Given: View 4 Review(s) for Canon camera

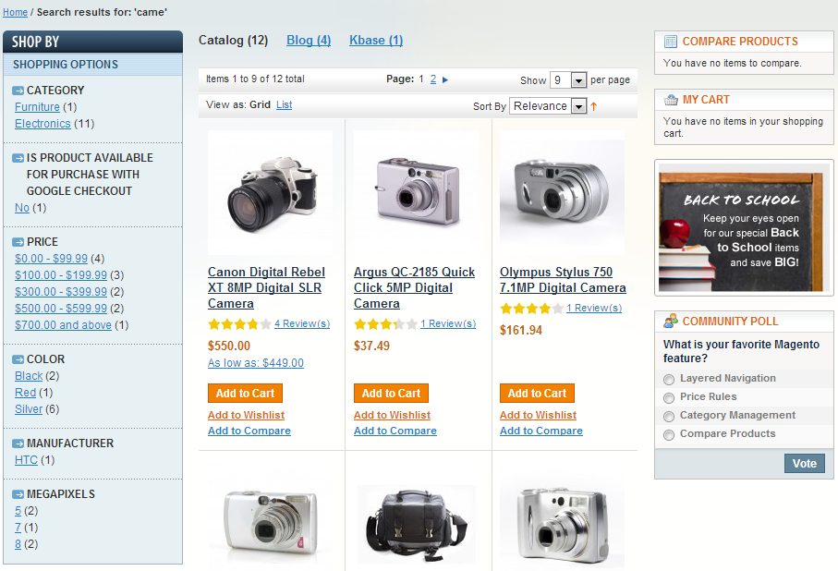Looking at the screenshot, I should (x=302, y=323).
